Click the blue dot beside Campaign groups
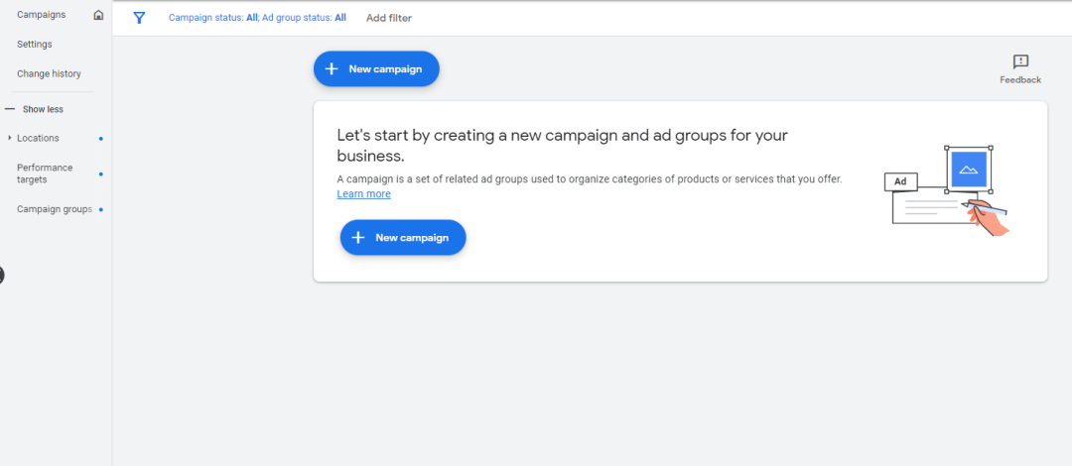This screenshot has height=466, width=1072. (x=100, y=209)
